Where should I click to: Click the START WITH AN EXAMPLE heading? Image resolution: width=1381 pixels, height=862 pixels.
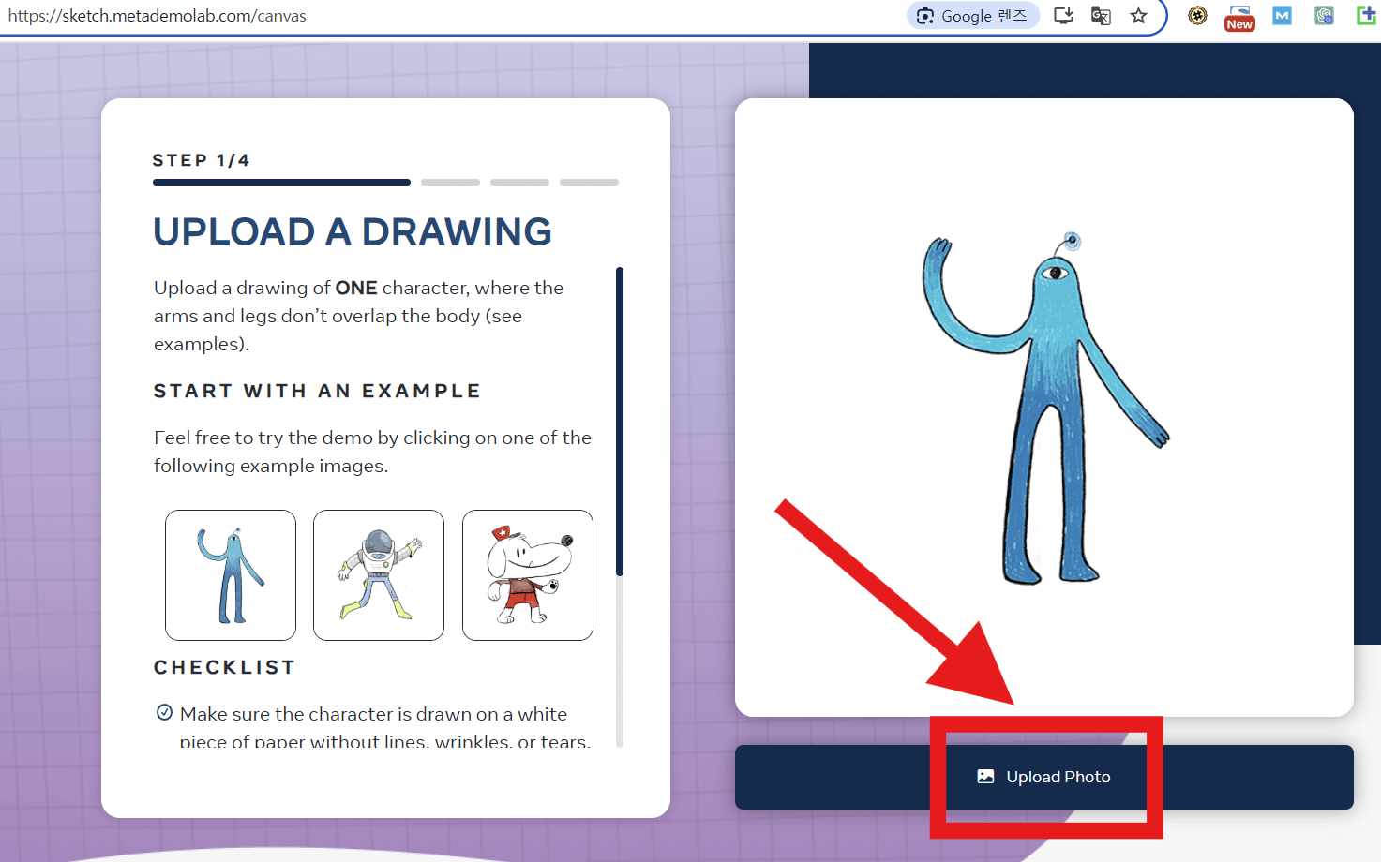coord(317,391)
